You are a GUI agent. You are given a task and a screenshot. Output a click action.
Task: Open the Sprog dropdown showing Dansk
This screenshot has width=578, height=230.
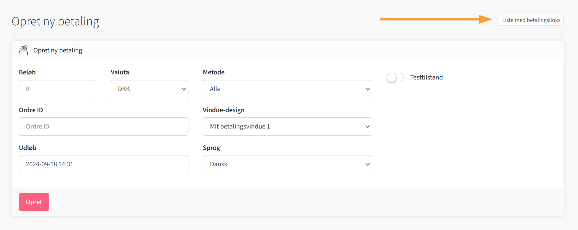[287, 164]
